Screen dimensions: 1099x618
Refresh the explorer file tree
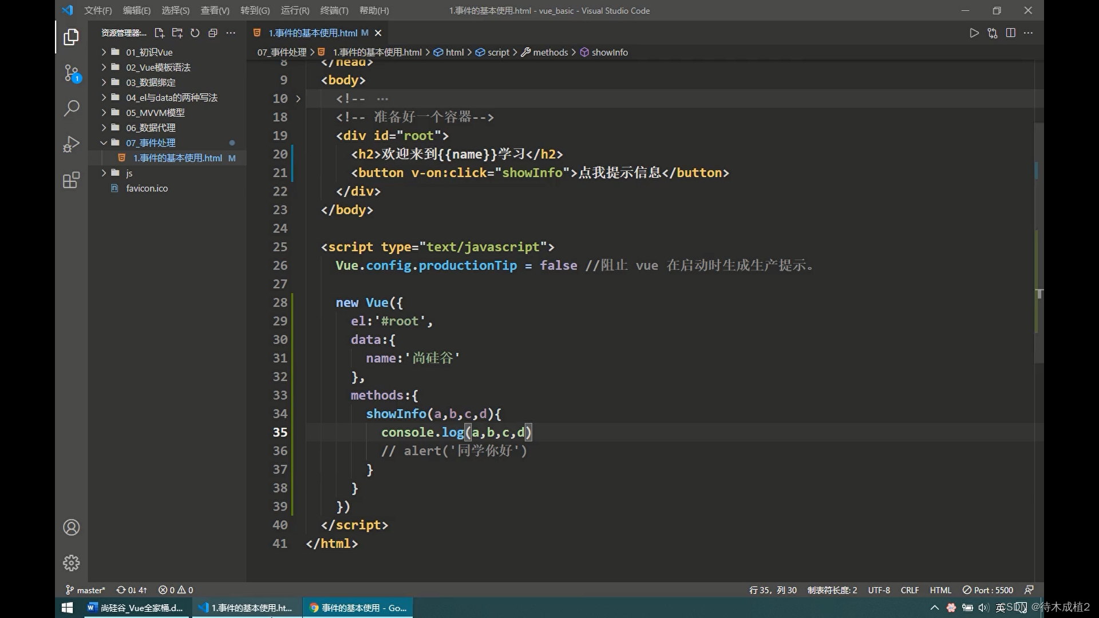pyautogui.click(x=195, y=33)
